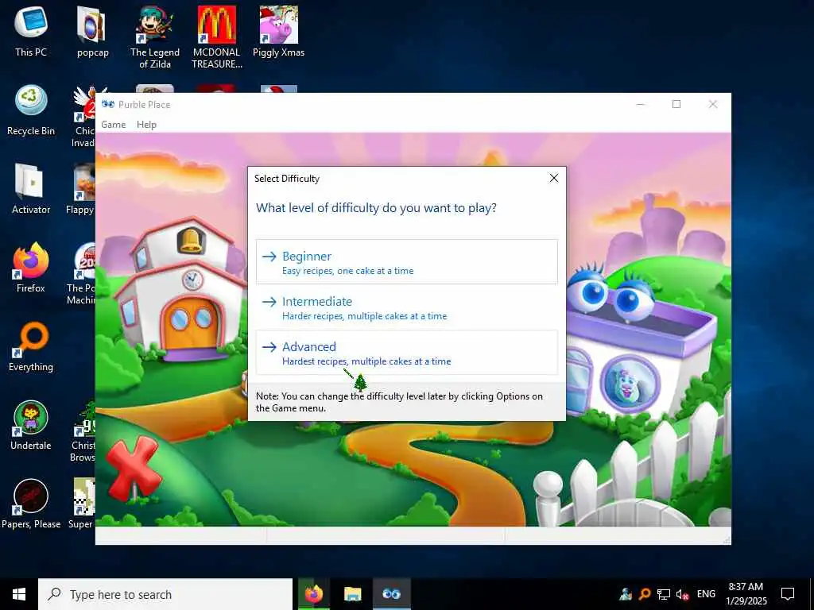Open This PC desktop icon
Screen dimensions: 814x610
click(31, 31)
